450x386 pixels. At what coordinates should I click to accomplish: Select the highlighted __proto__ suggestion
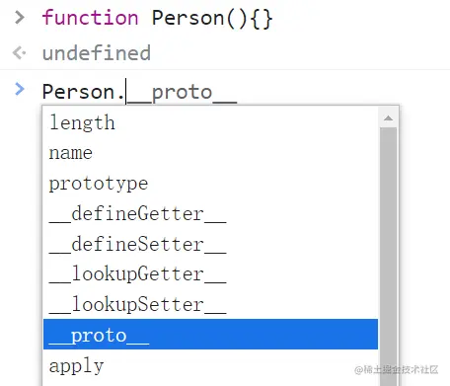(210, 334)
